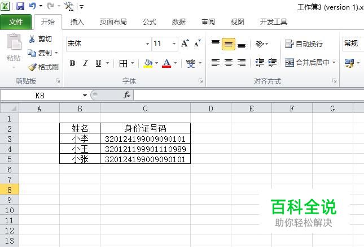Open the number format 常规 combo box
The width and height of the screenshot is (364, 247).
353,44
